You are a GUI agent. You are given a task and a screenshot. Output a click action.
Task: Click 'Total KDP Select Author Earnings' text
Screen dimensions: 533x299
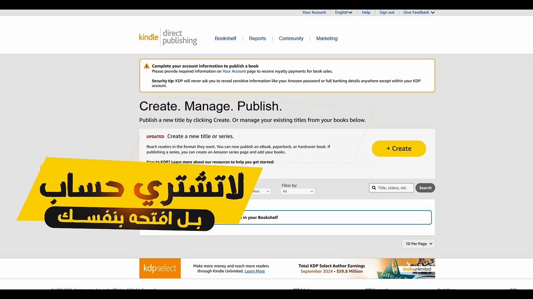(331, 266)
